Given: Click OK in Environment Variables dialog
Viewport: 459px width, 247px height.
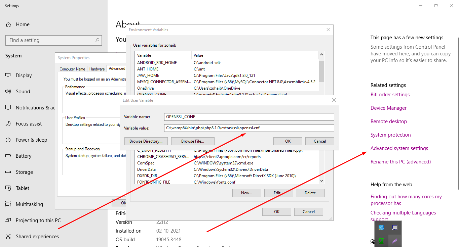Looking at the screenshot, I should [277, 212].
